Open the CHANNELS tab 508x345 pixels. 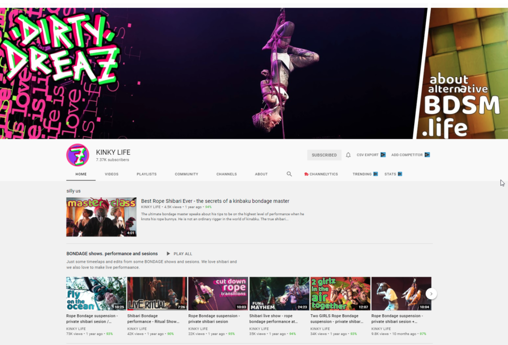click(226, 174)
